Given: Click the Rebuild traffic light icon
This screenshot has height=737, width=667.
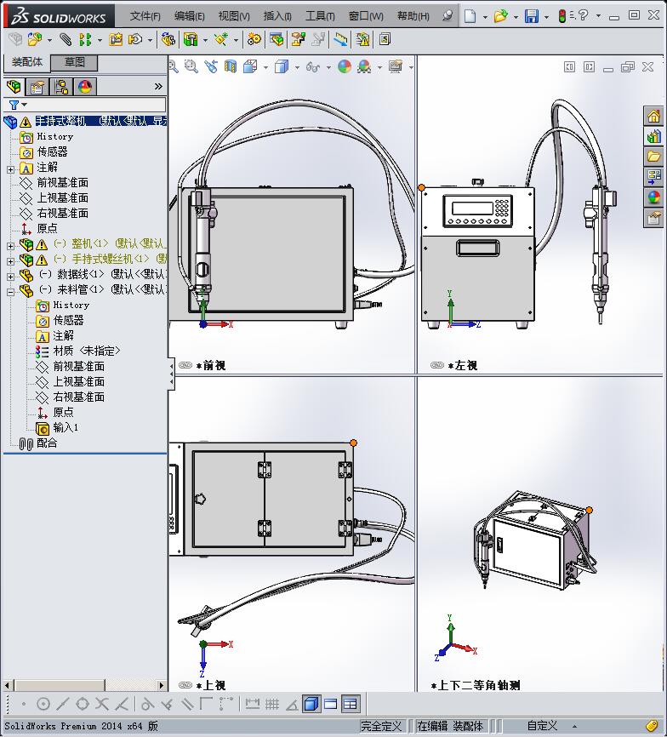Looking at the screenshot, I should [x=562, y=16].
